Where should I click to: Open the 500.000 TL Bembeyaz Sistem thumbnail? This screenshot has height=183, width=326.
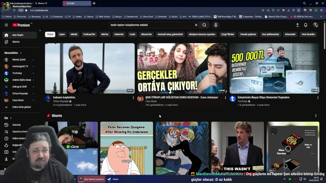coord(274,68)
